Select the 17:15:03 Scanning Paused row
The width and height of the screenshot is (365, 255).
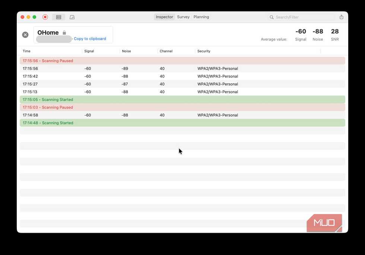coord(182,107)
